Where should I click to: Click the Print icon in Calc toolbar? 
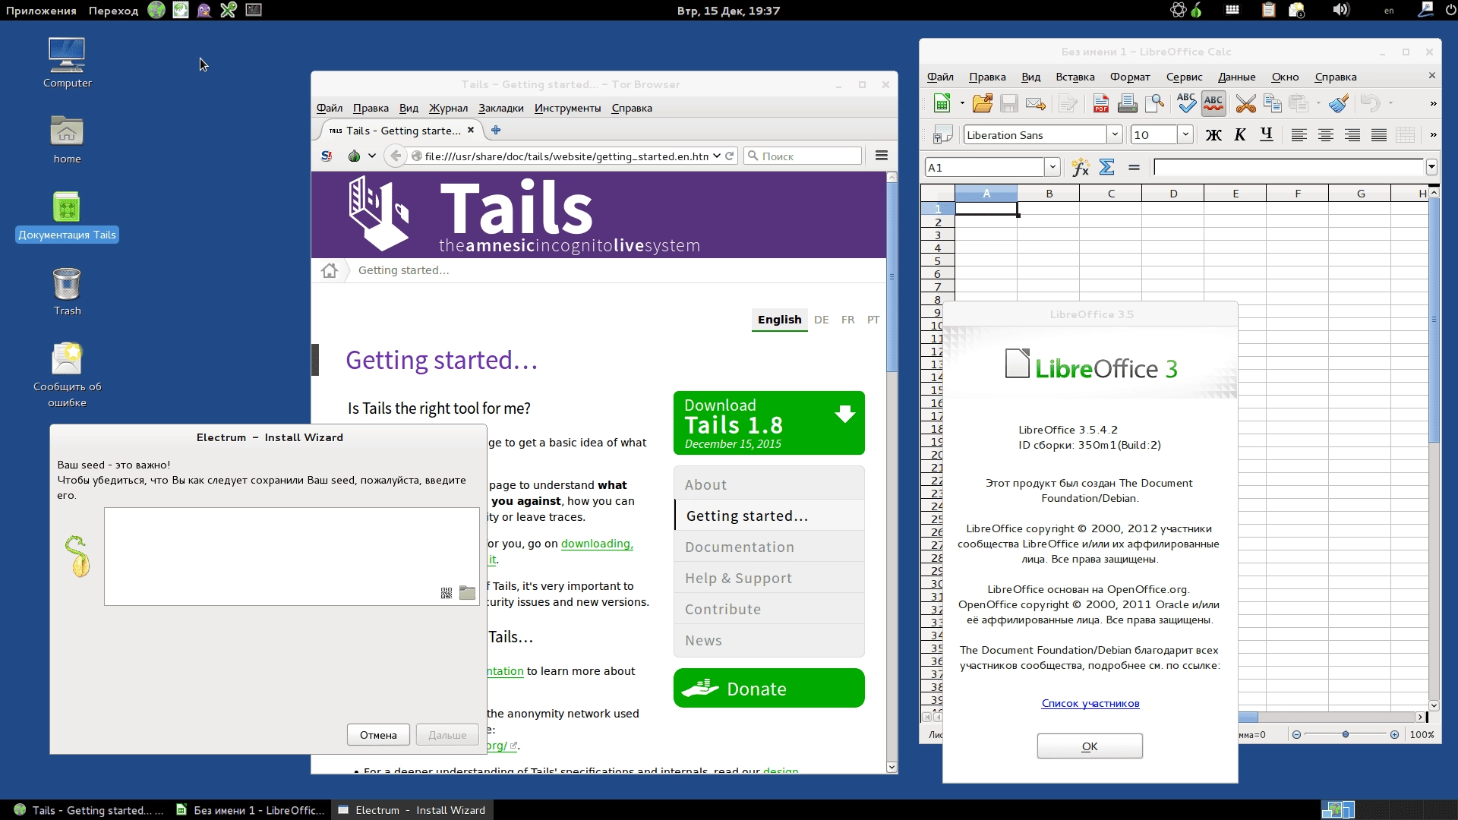[x=1127, y=103]
